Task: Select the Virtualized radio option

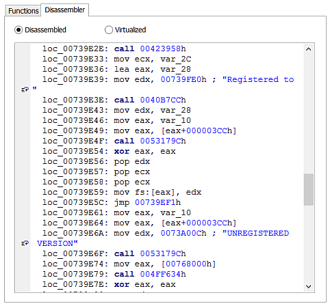Action: (125, 30)
